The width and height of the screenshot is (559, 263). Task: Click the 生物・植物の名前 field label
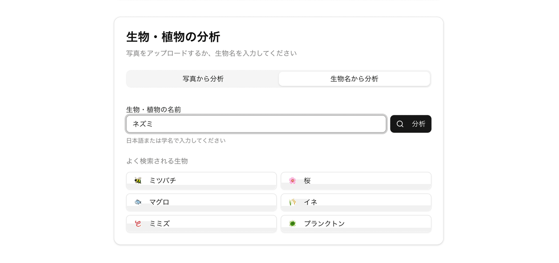154,110
